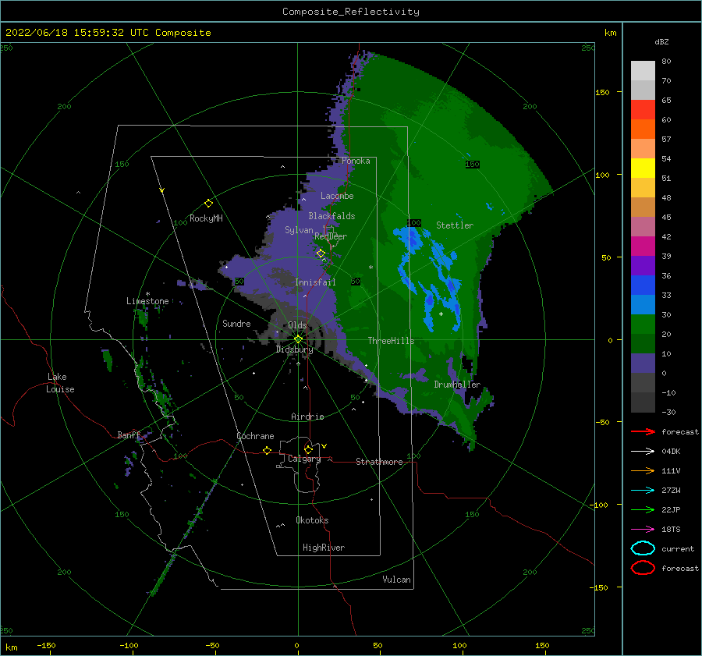The width and height of the screenshot is (702, 656).
Task: Click the white 04DK arrow icon
Action: click(x=643, y=451)
